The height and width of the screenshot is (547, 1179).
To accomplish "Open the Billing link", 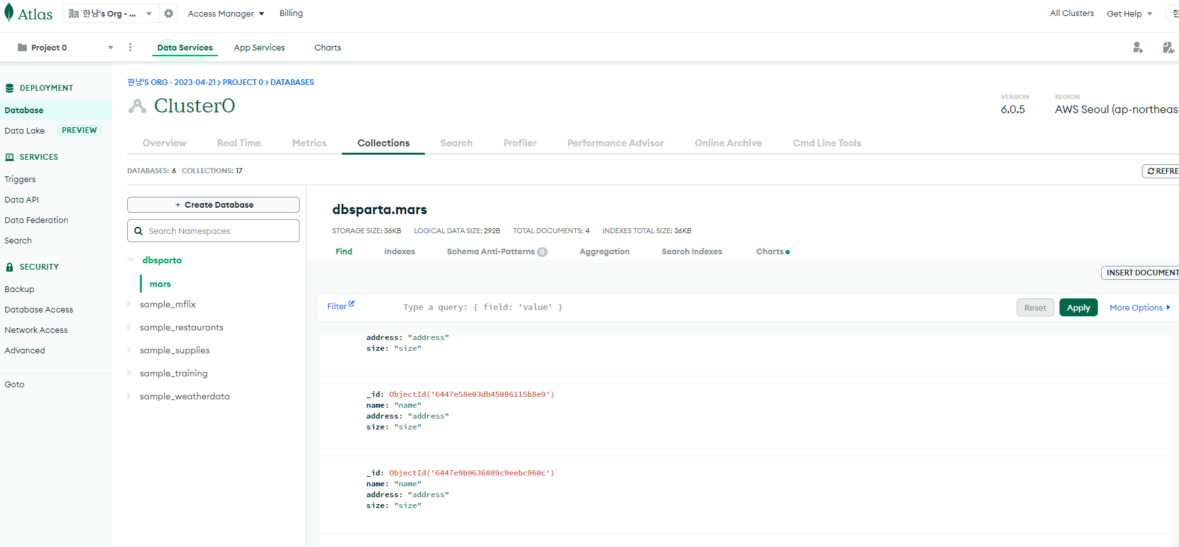I will tap(291, 13).
